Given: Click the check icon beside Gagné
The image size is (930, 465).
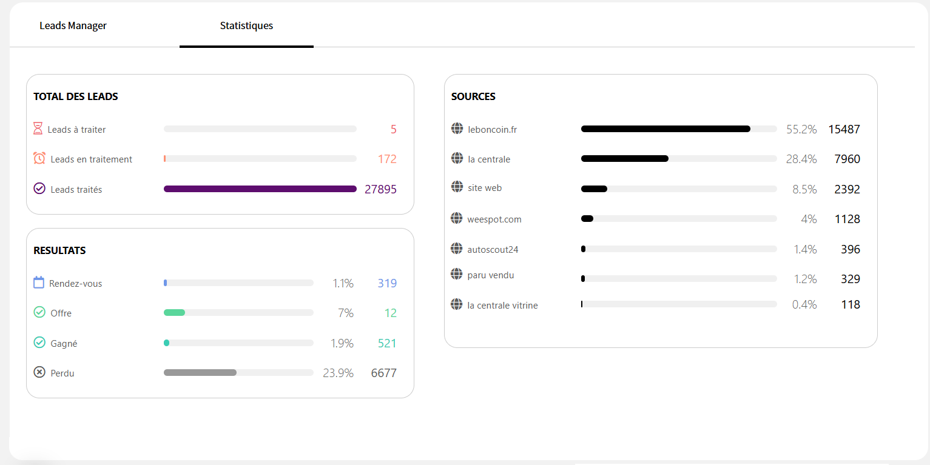Looking at the screenshot, I should point(39,343).
